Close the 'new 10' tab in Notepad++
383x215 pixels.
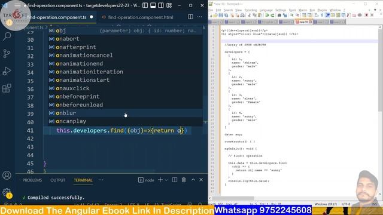pyautogui.click(x=310, y=22)
